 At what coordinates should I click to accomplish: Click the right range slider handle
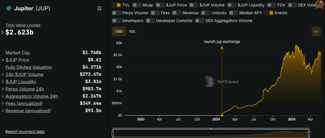tap(309, 134)
